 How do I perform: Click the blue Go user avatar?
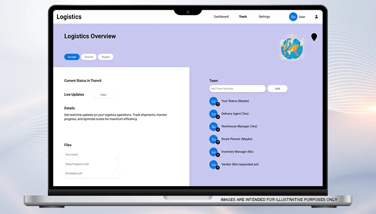(293, 17)
